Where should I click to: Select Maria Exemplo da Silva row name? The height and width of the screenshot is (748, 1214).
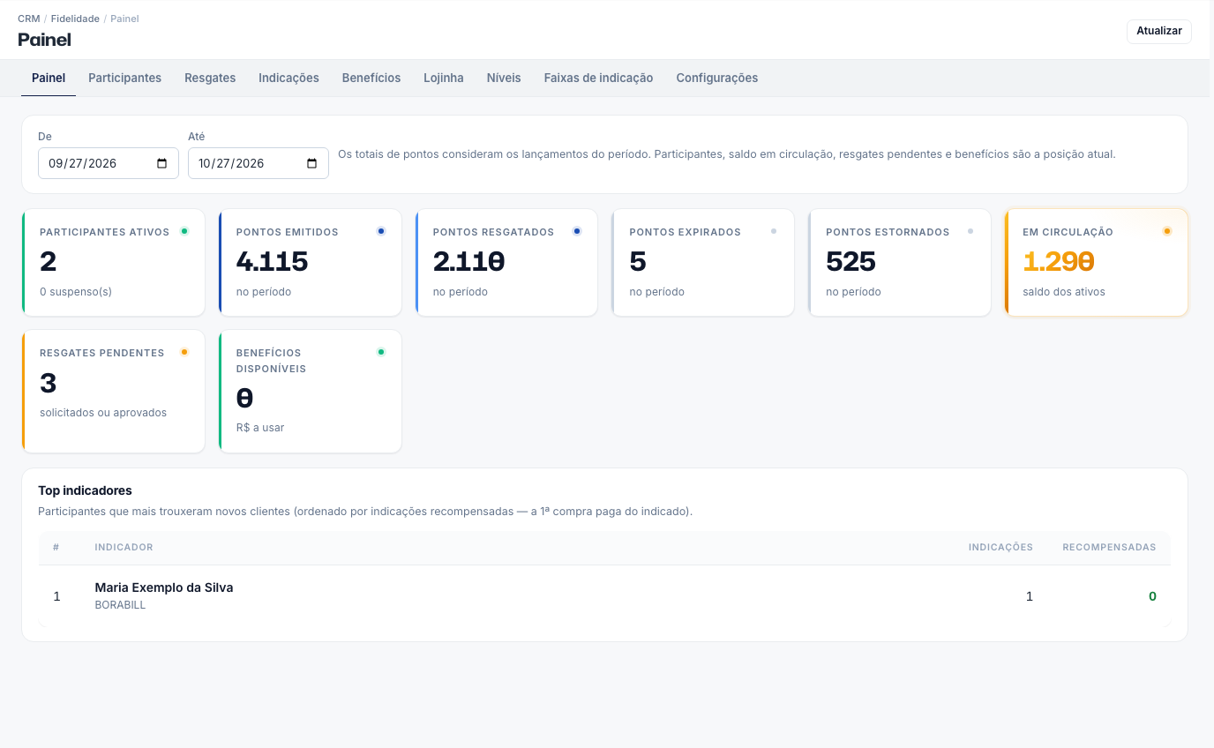(x=164, y=587)
